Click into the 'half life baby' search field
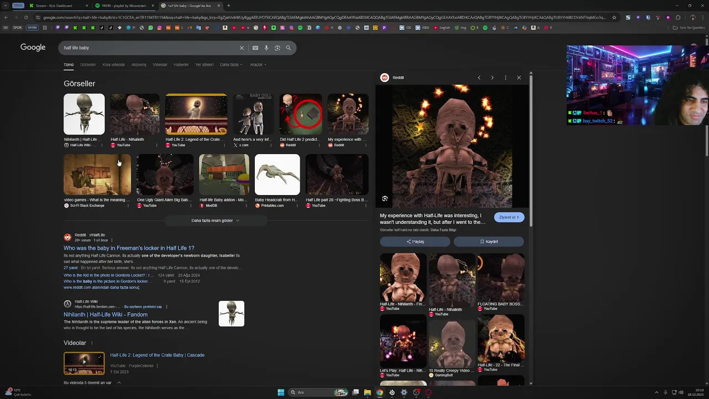This screenshot has height=399, width=709. point(150,48)
